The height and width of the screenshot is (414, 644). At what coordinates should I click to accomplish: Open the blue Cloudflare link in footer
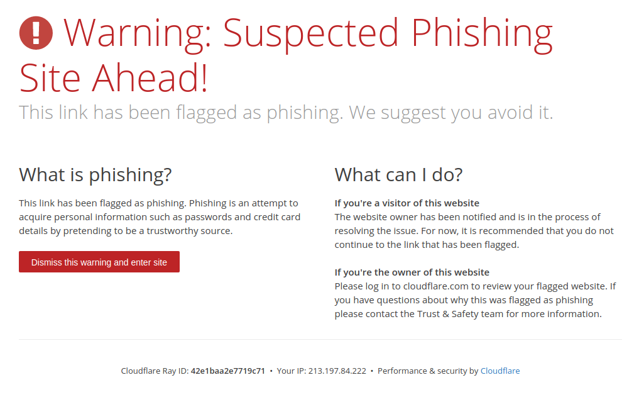pos(500,371)
